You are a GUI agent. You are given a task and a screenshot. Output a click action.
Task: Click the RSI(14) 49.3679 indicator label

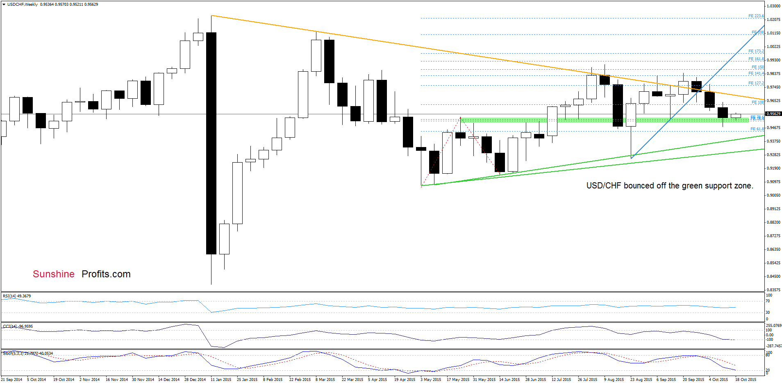coord(17,296)
